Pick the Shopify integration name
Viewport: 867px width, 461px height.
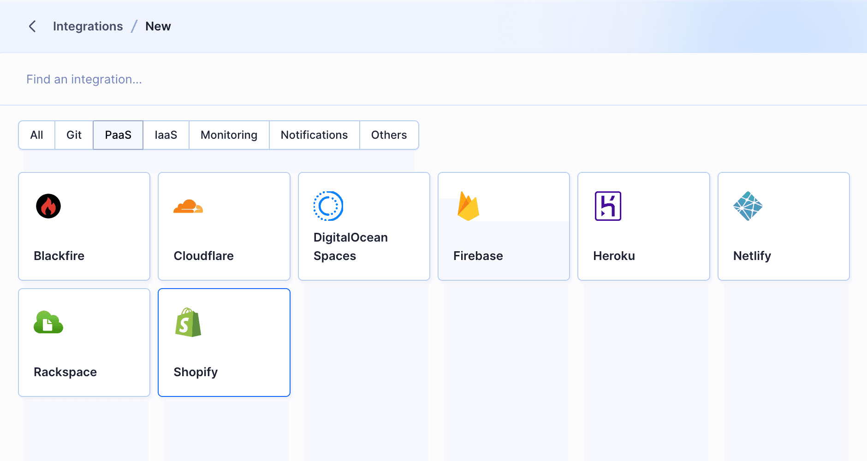tap(196, 372)
